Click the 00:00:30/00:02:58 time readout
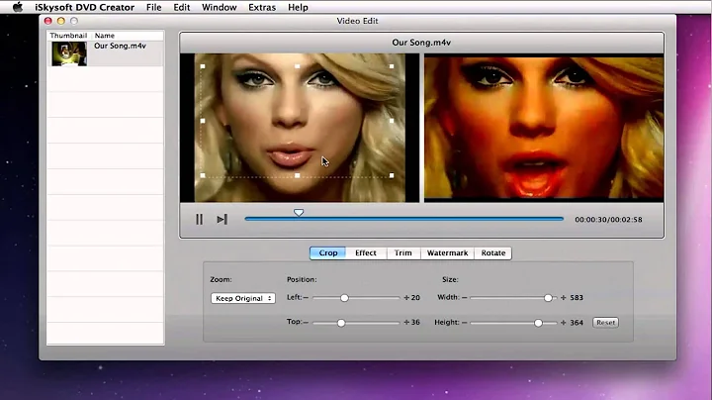This screenshot has height=400, width=712. point(608,220)
